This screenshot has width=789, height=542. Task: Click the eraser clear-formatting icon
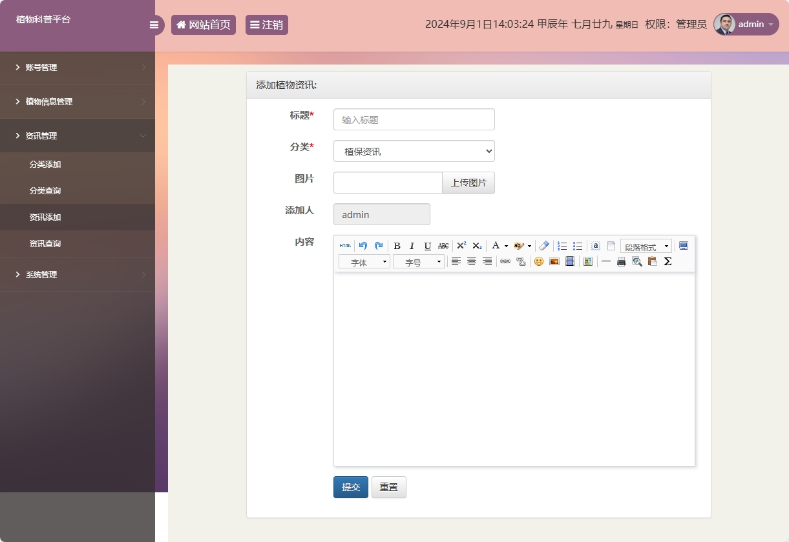pyautogui.click(x=544, y=246)
